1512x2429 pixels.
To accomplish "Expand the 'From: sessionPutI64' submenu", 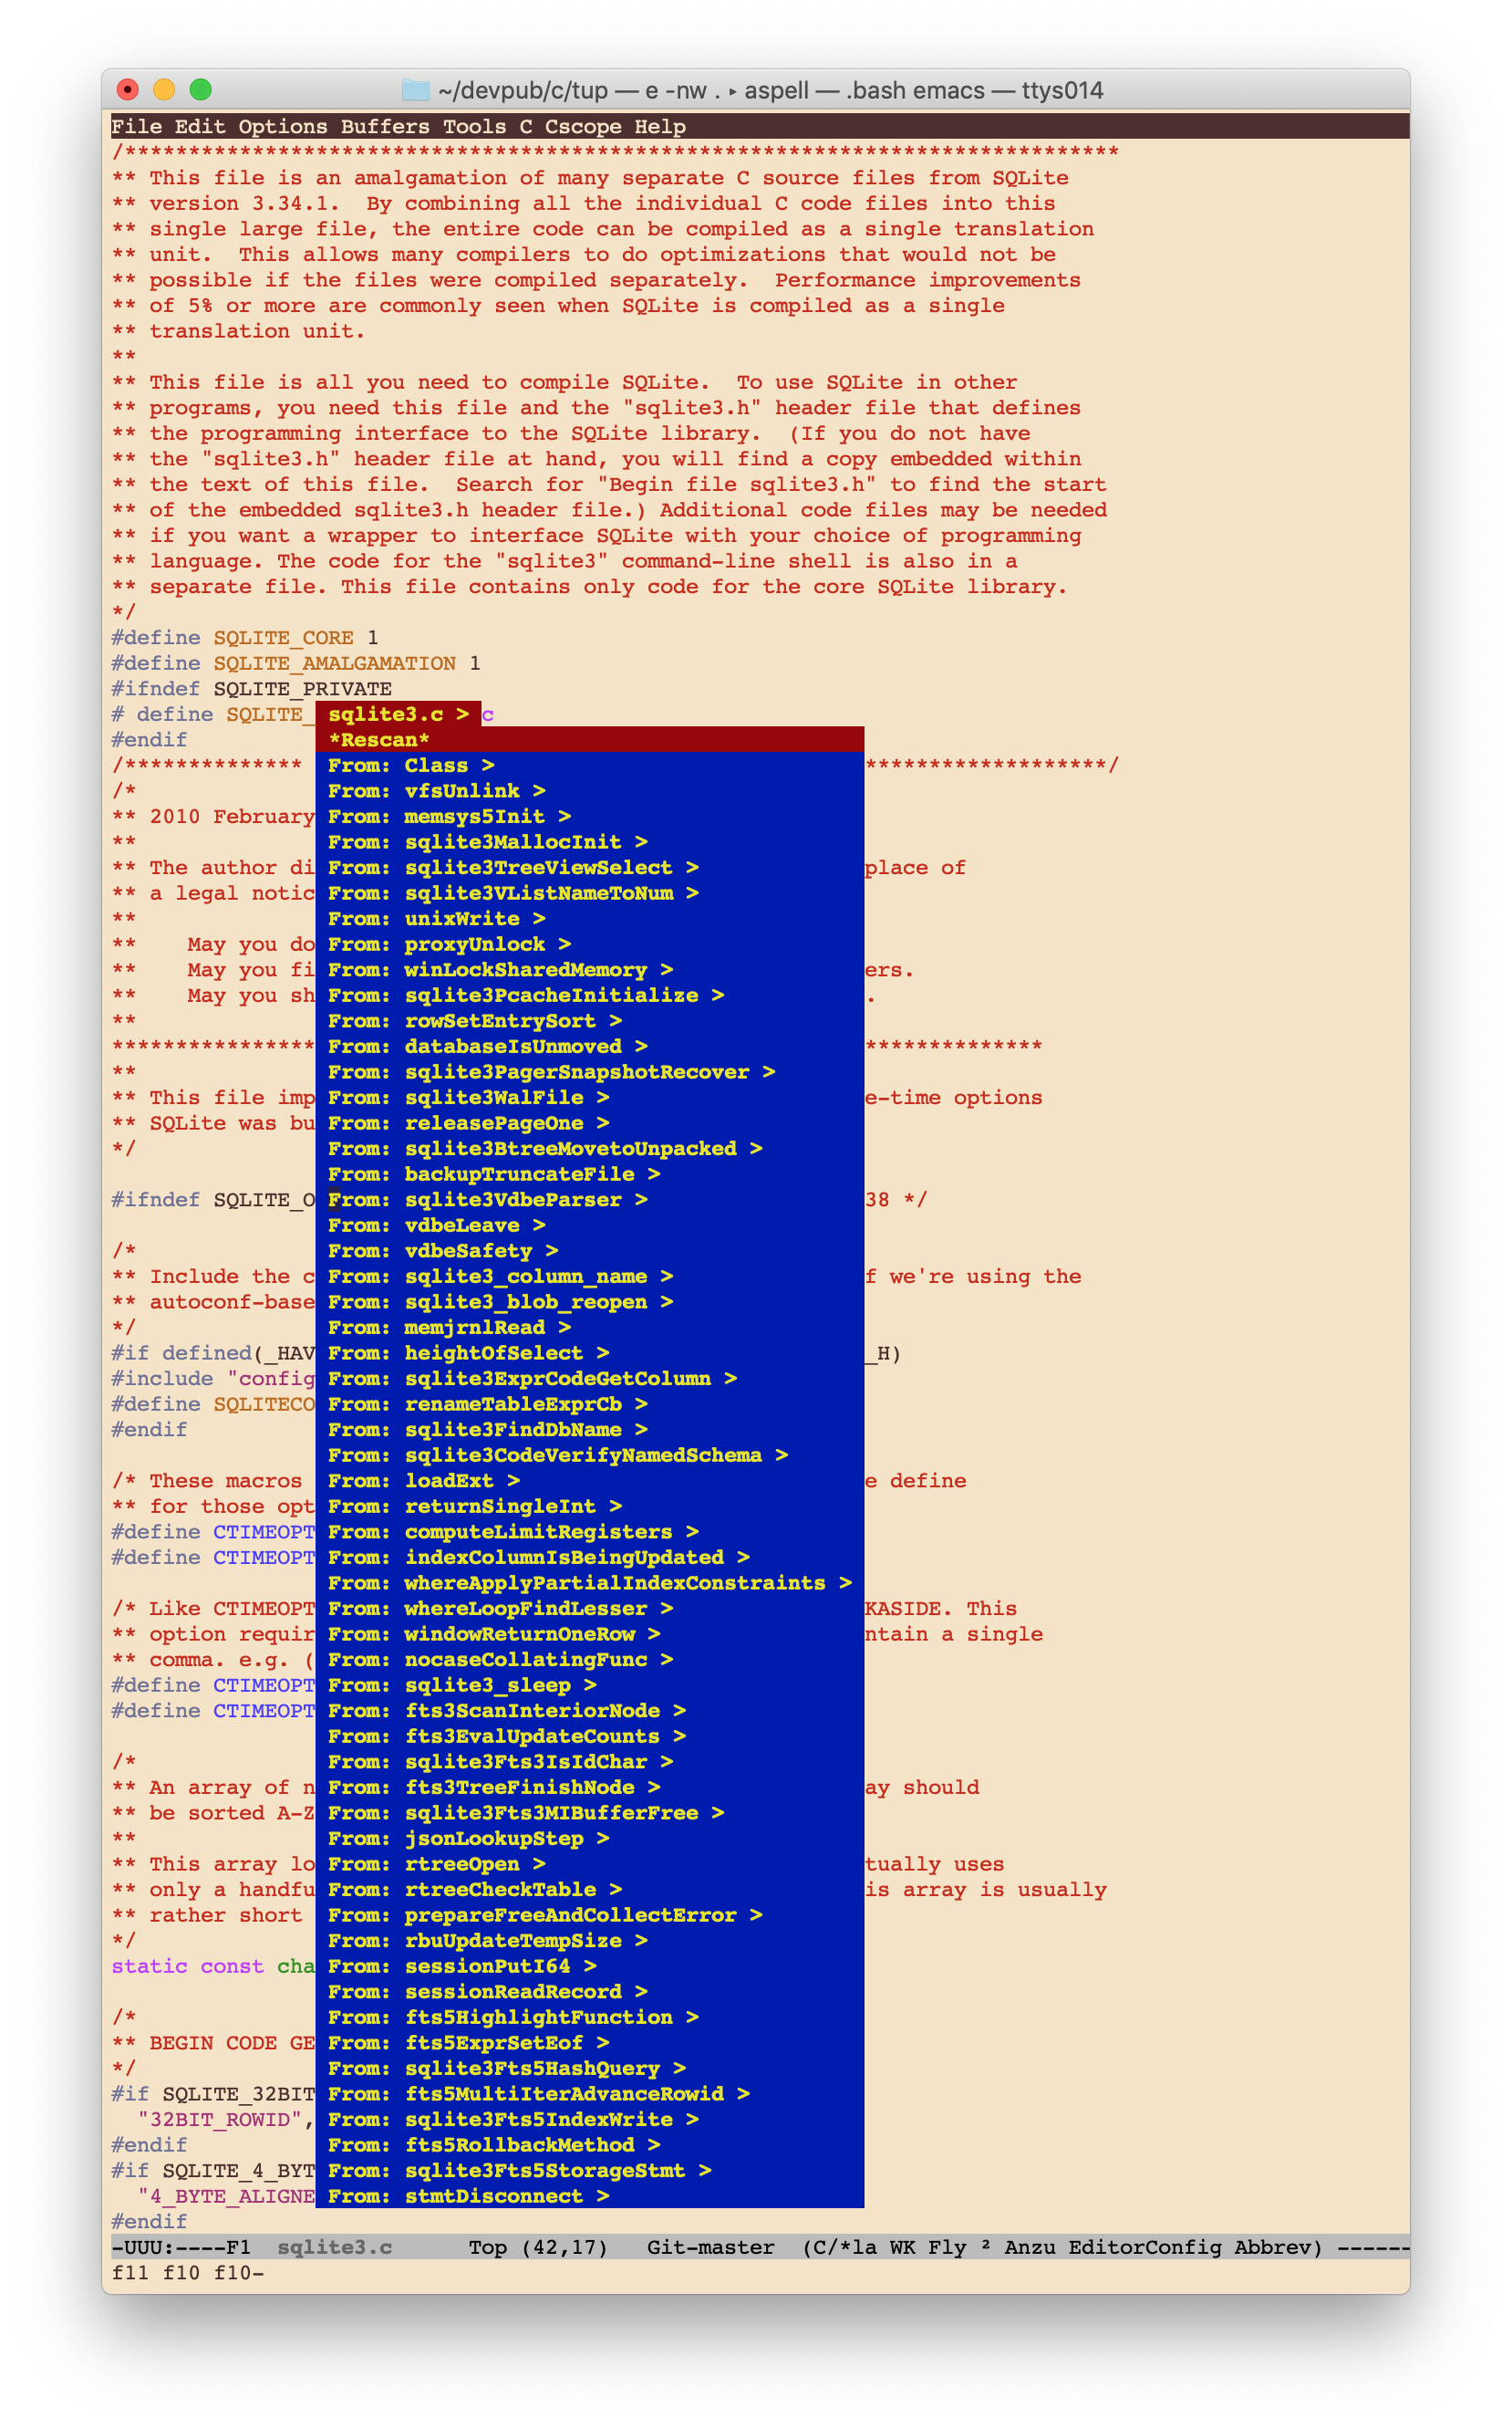I will coord(590,1965).
